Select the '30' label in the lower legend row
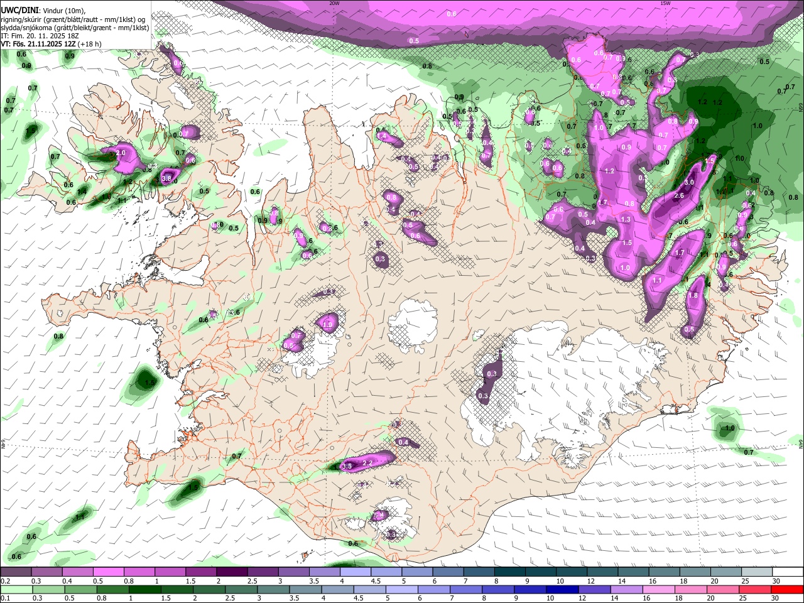 776,599
